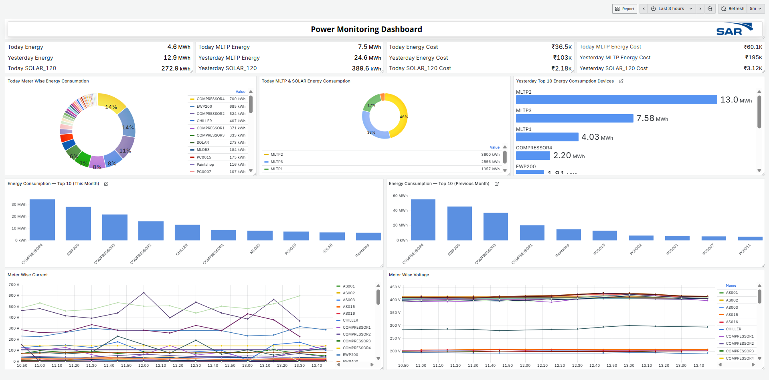The width and height of the screenshot is (769, 380).
Task: Open Meter Wise Voltage panel title menu
Action: point(409,275)
